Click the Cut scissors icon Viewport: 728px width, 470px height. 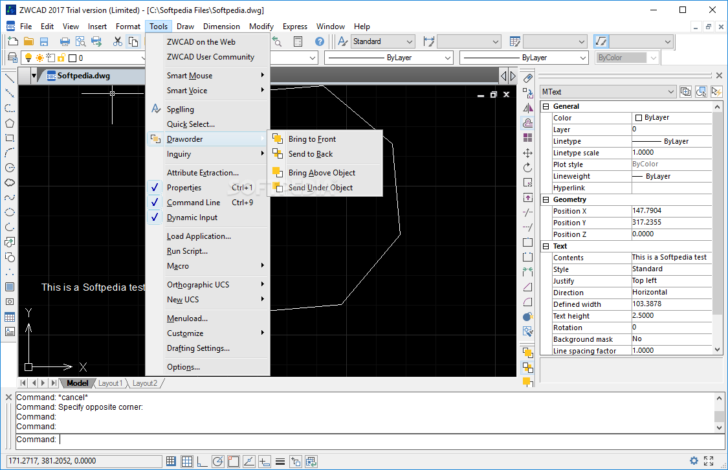click(118, 41)
